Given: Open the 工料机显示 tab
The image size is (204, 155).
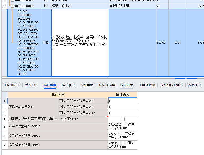Looking at the screenshot, I should click(x=12, y=85).
